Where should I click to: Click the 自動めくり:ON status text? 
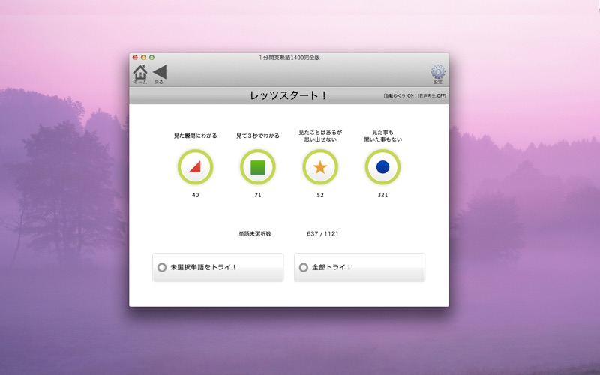coord(400,96)
